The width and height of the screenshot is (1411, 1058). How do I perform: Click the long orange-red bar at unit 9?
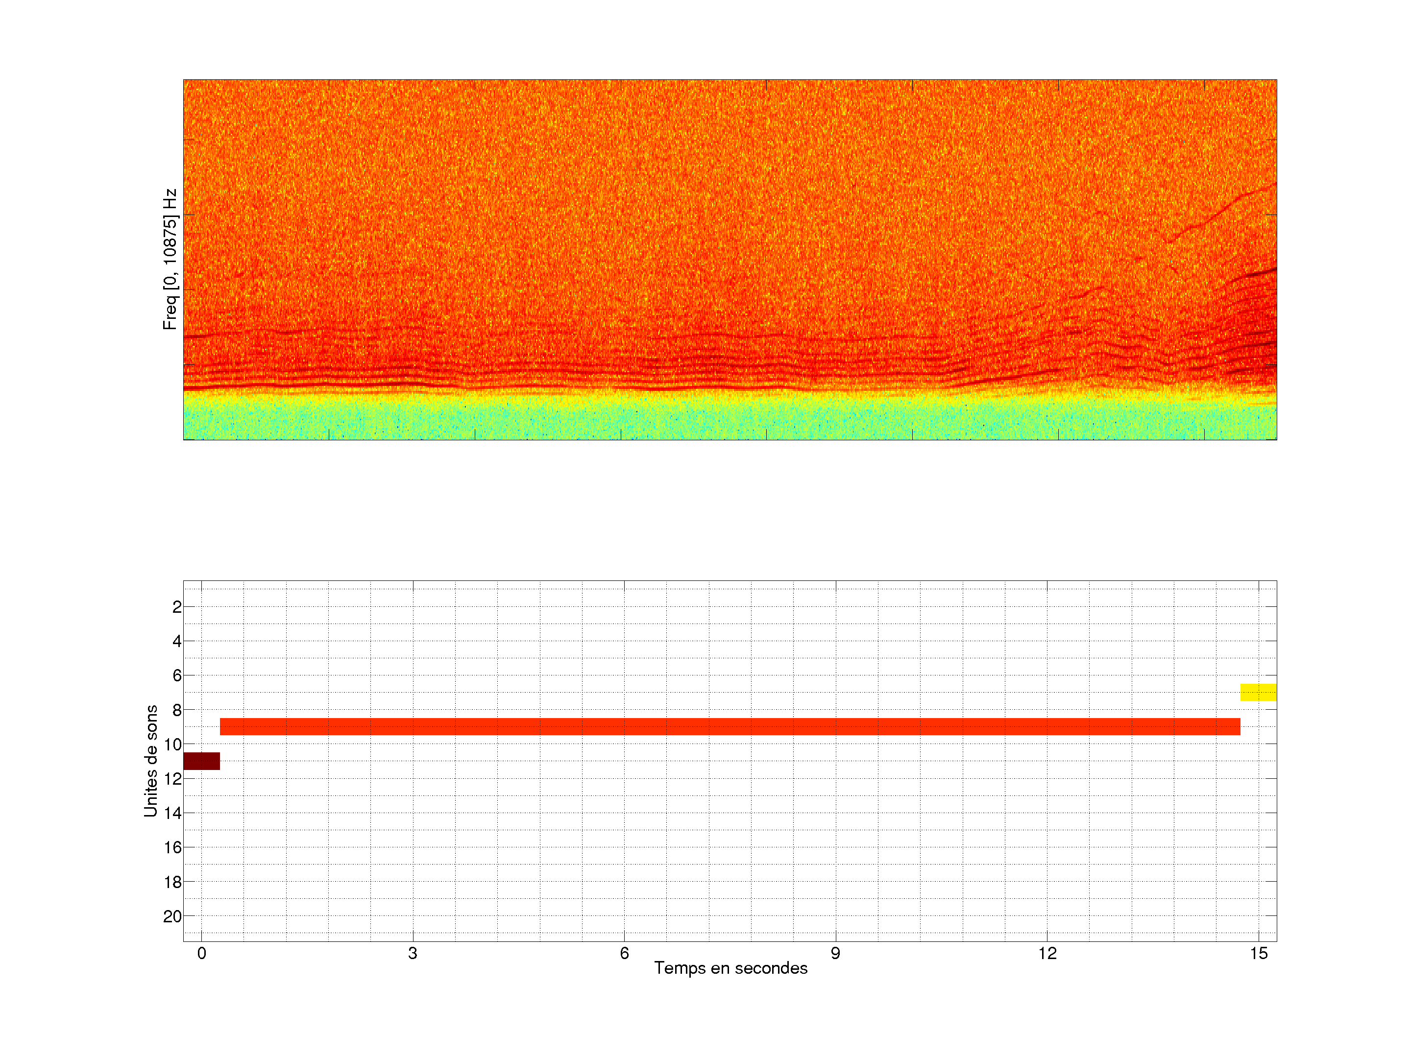[730, 726]
